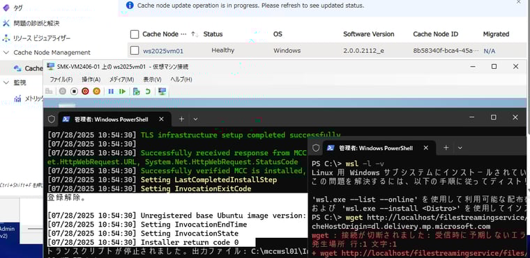Open the タグ item in Azure sidebar
The height and width of the screenshot is (258, 530).
17,8
